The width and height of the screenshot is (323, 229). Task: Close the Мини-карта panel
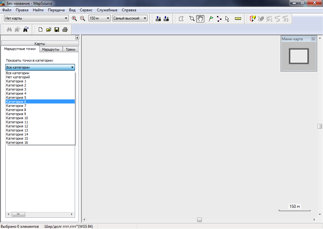pyautogui.click(x=313, y=39)
